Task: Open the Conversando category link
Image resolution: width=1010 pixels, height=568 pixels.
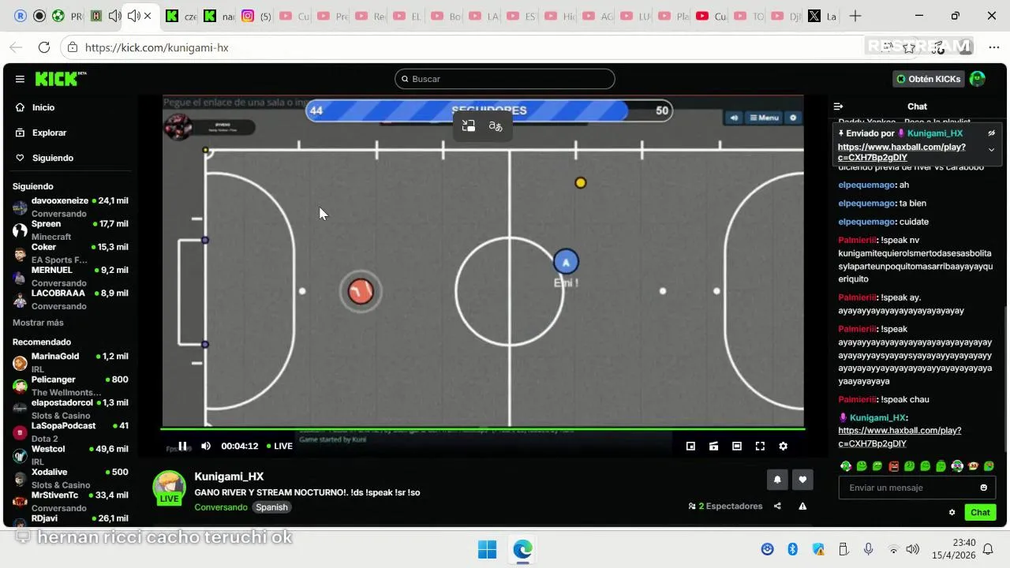Action: 221,507
